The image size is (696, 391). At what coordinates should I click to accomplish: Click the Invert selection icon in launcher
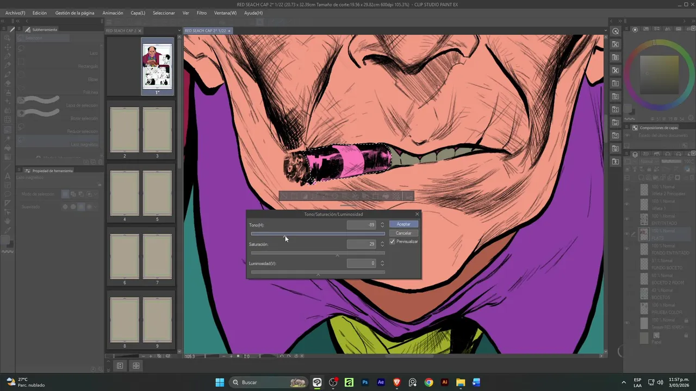click(x=305, y=196)
